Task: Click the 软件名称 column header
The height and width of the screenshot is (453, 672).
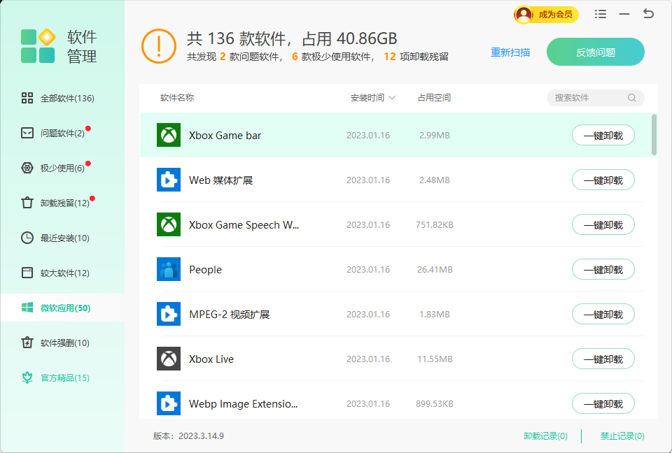Action: (177, 98)
